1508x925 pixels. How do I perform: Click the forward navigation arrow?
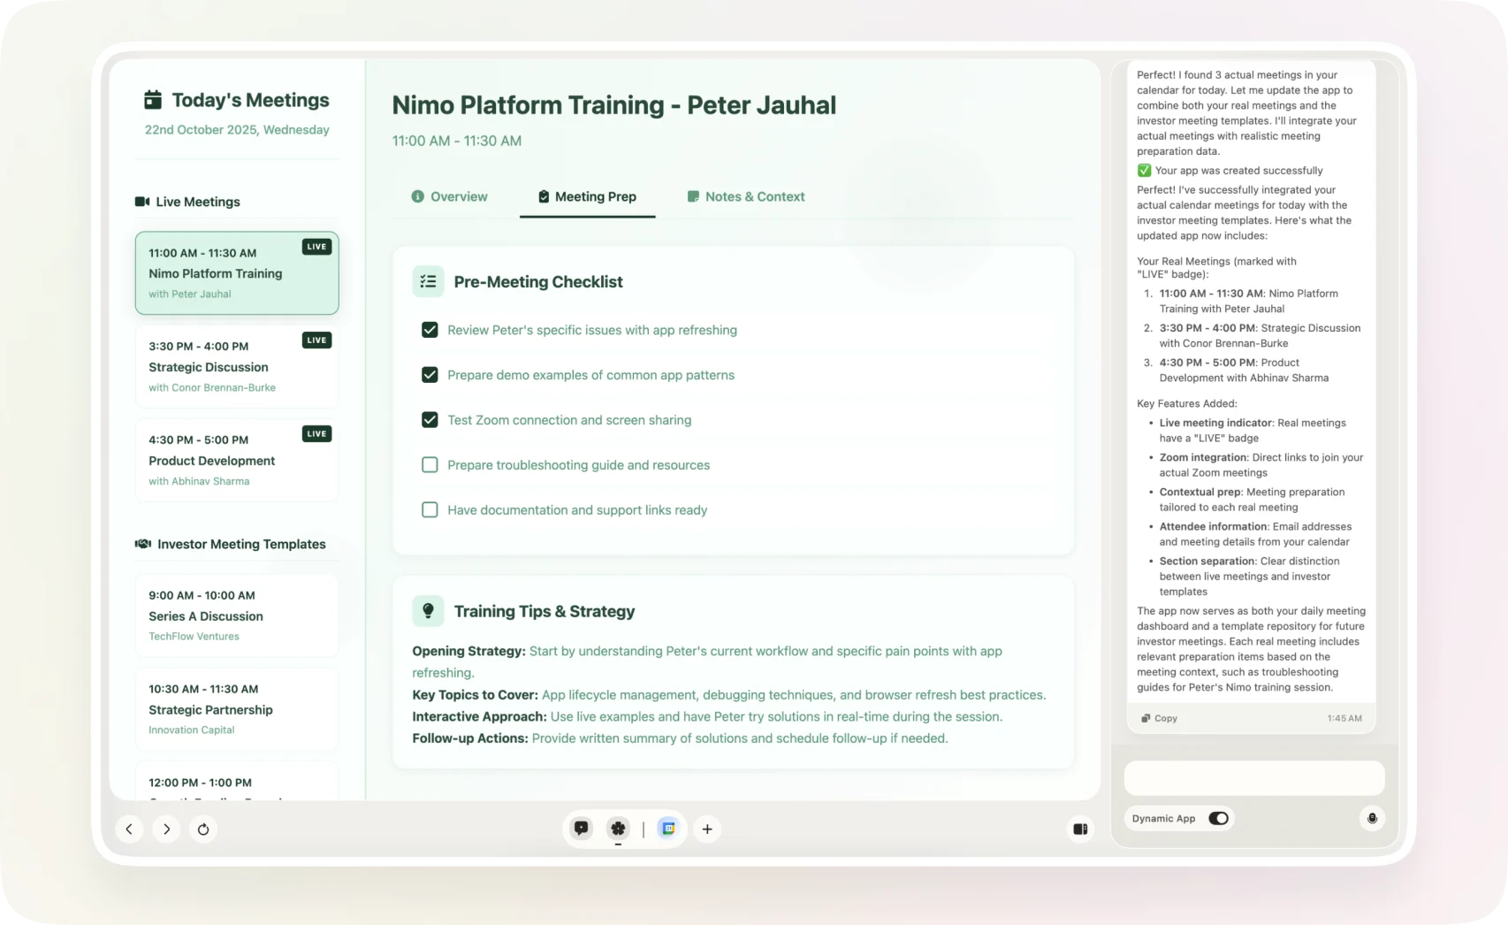[166, 829]
